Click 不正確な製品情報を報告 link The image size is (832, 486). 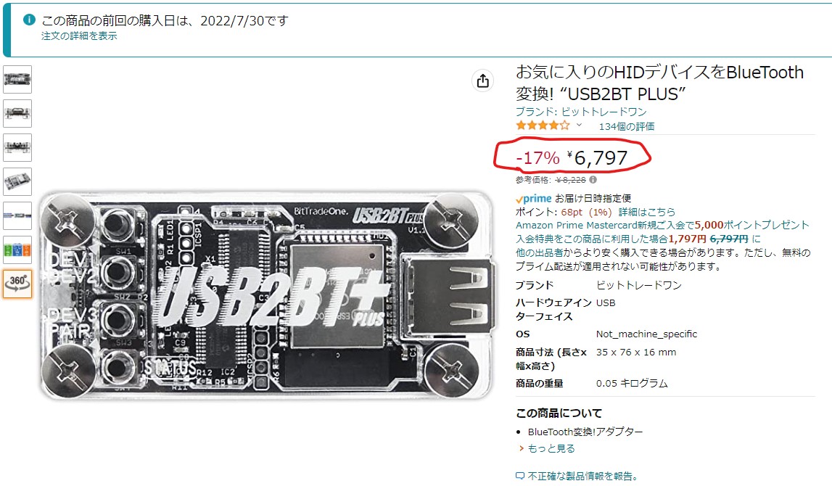pyautogui.click(x=584, y=476)
